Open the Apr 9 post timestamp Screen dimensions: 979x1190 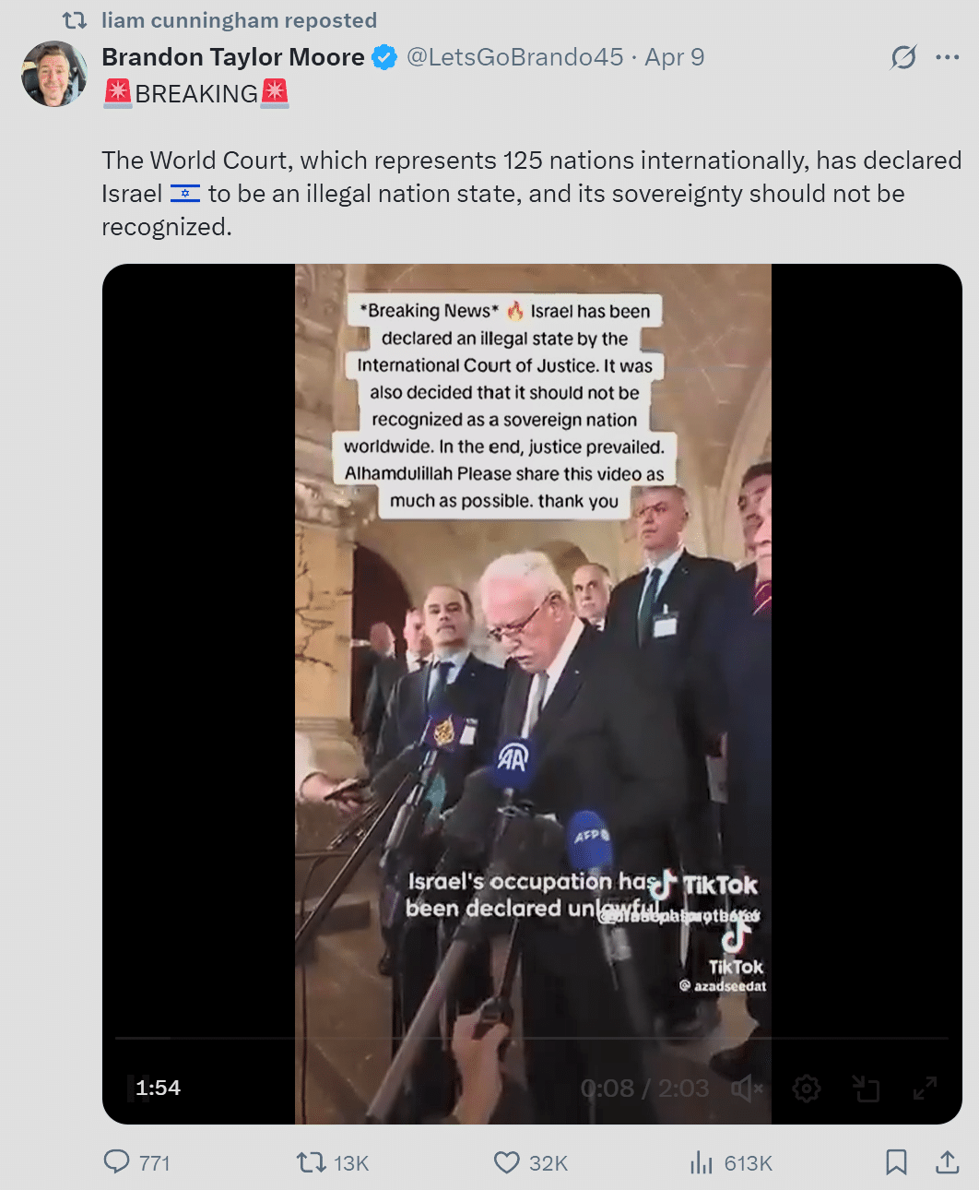tap(675, 57)
